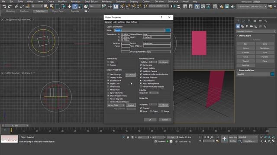Click the Auto Key button
The image size is (277, 155).
pyautogui.click(x=233, y=137)
